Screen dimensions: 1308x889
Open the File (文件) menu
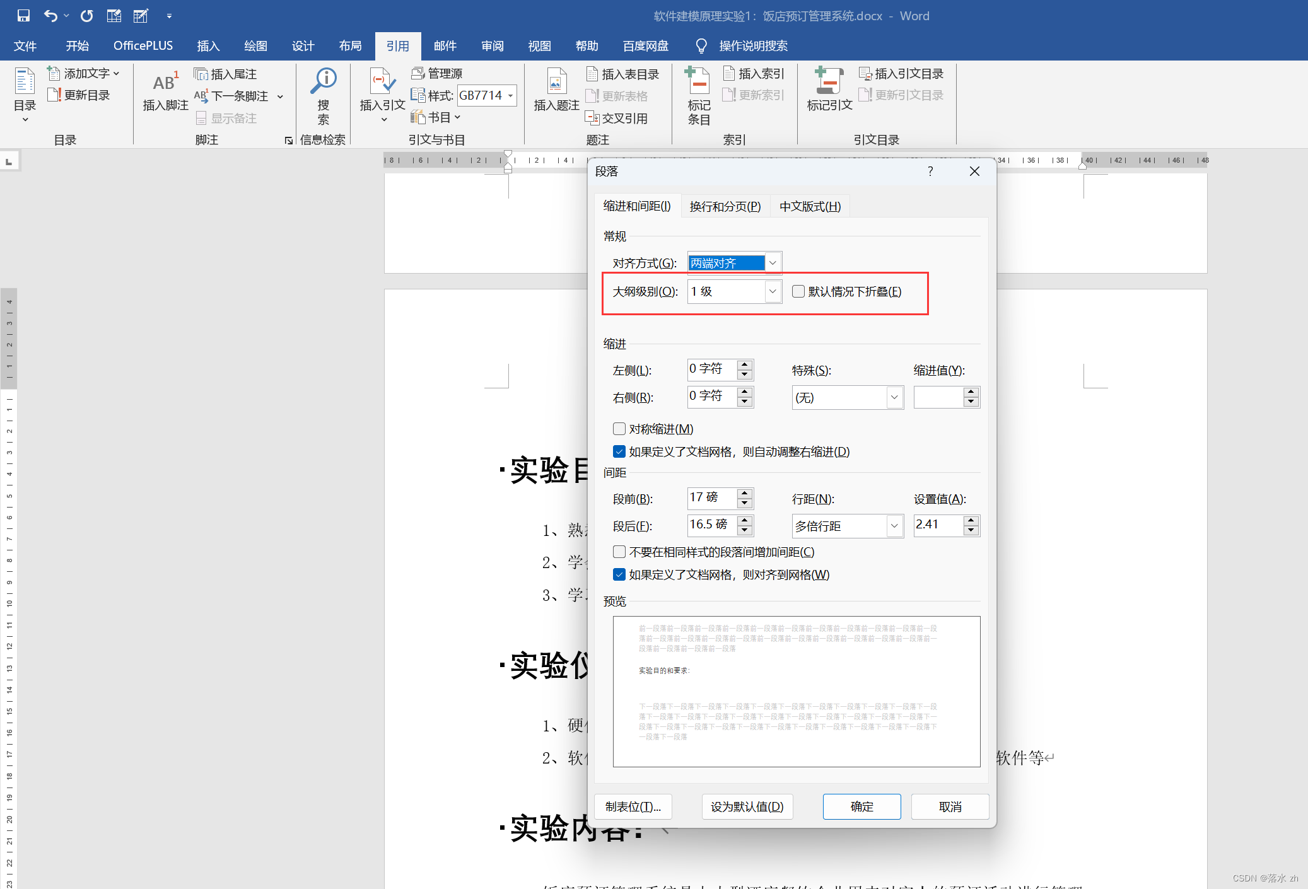pyautogui.click(x=25, y=46)
